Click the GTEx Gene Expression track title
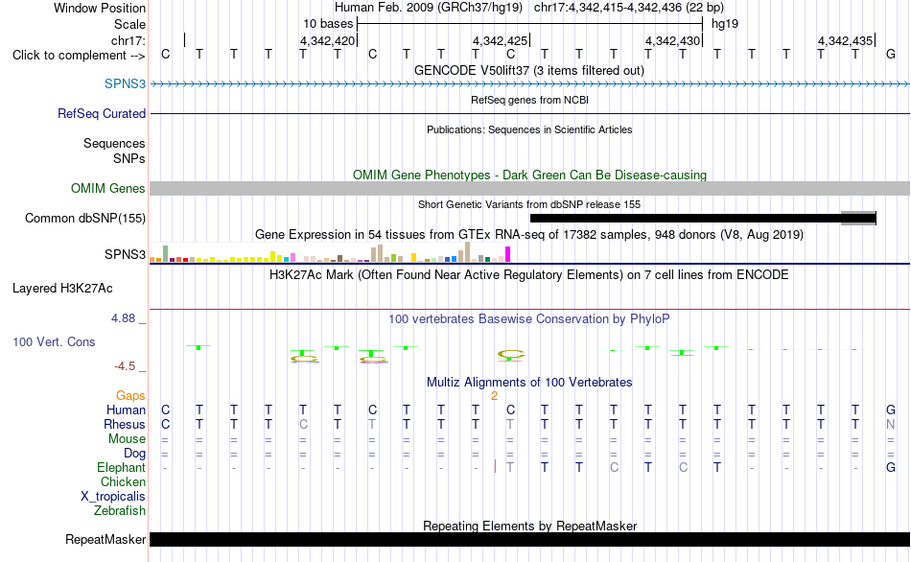Screen dimensions: 911x562 click(x=529, y=235)
